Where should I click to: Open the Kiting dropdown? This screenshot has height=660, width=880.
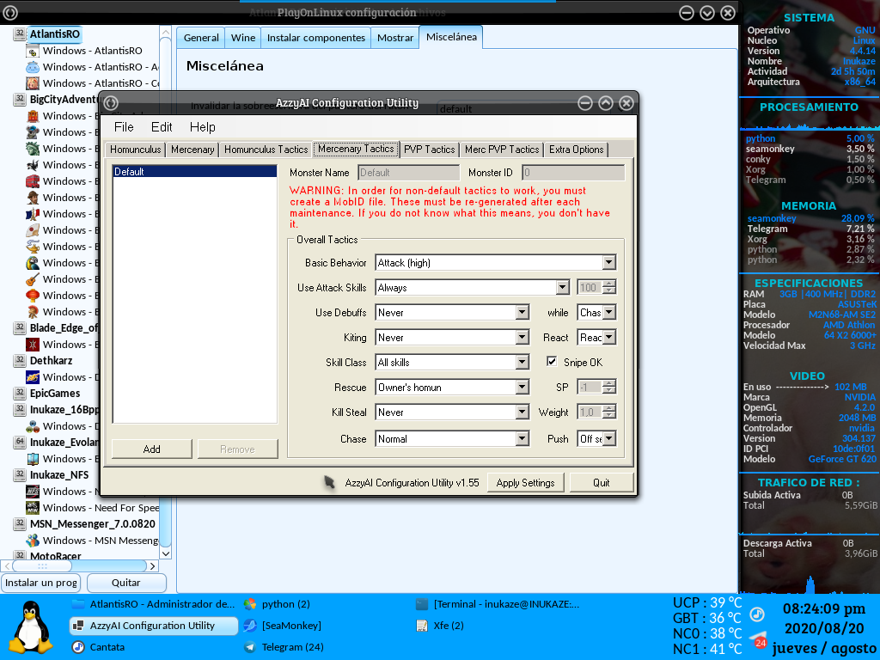(x=522, y=337)
